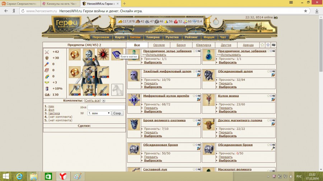323x181 pixels.
Task: Click the Обсидиановый шлем item image
Action: [x=209, y=75]
